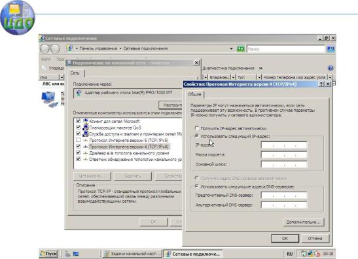The height and width of the screenshot is (259, 358).
Task: Toggle Ответчик обнаружения топологии checkbox
Action: [79, 159]
